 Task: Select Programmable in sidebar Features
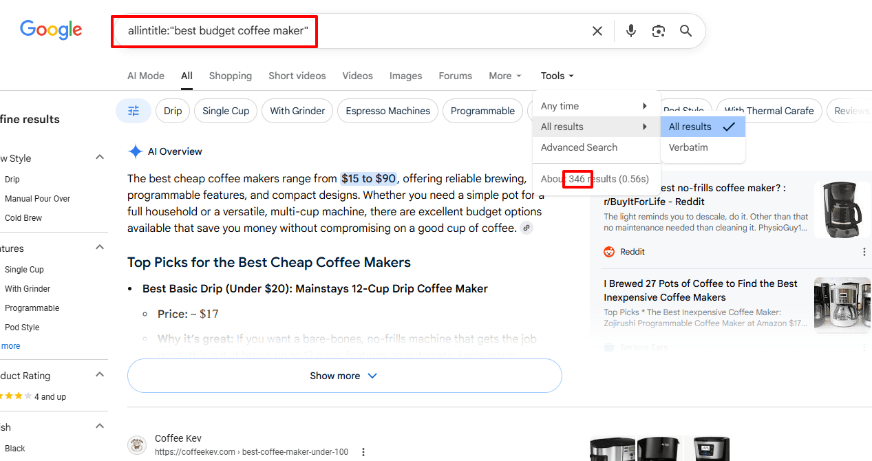point(32,308)
